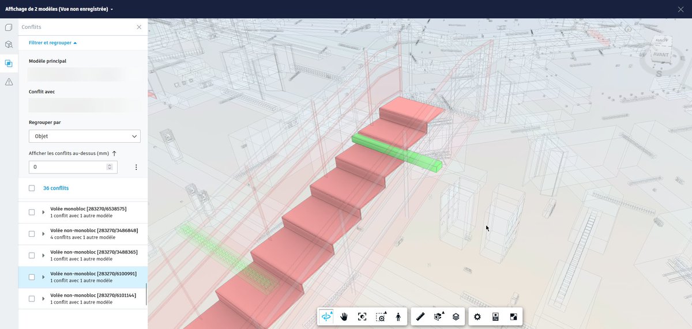The image size is (692, 329).
Task: Expand Volée monobloc [283270/6538575] row
Action: [43, 212]
